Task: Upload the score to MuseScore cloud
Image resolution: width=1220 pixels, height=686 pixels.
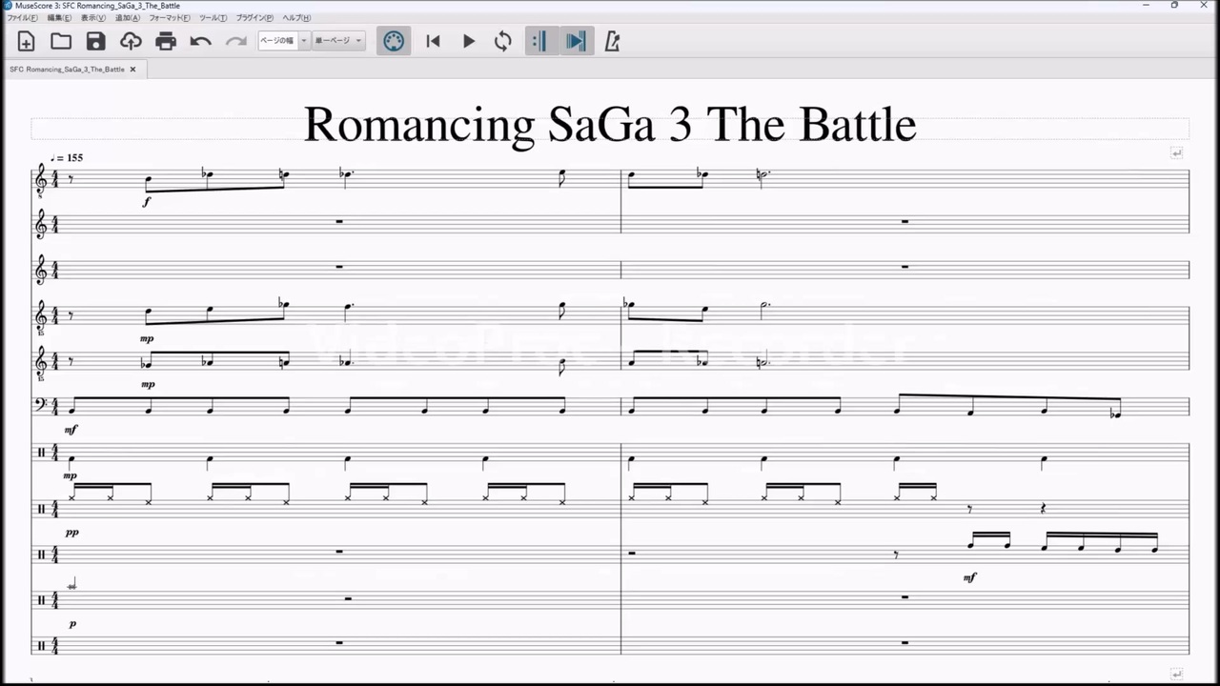Action: click(x=131, y=40)
